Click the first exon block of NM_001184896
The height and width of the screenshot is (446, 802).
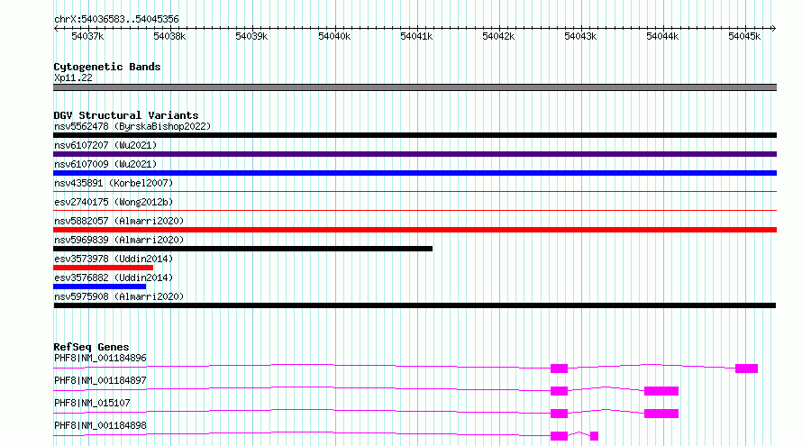(x=559, y=369)
